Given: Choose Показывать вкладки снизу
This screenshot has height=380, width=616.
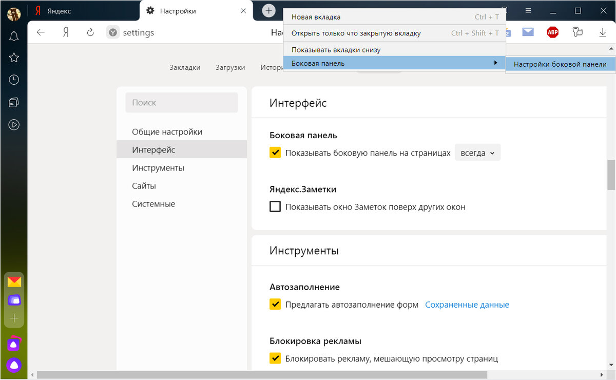Looking at the screenshot, I should click(394, 50).
